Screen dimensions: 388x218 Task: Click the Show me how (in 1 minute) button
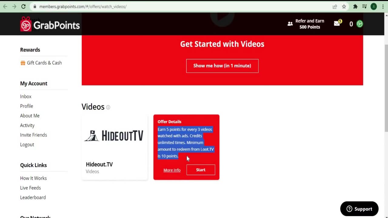point(222,66)
